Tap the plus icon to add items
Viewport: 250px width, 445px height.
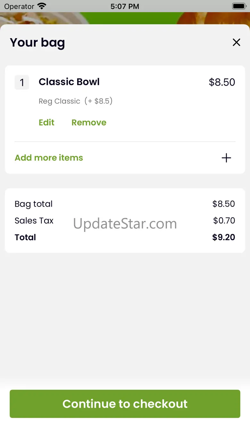[226, 158]
